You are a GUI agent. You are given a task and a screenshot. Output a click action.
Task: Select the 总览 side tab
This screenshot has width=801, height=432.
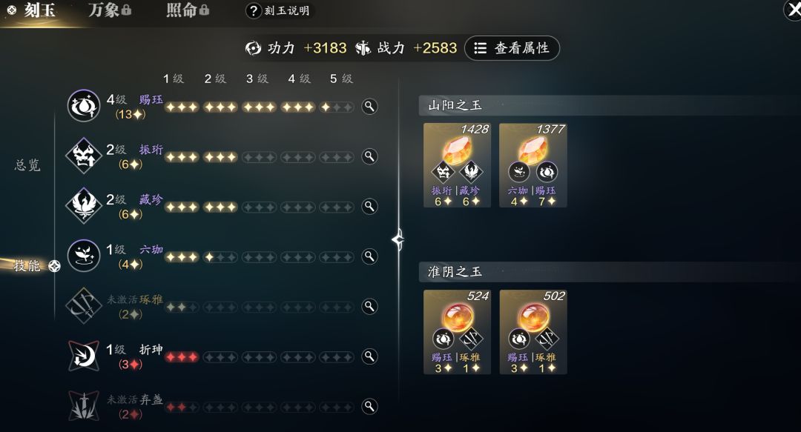(27, 165)
